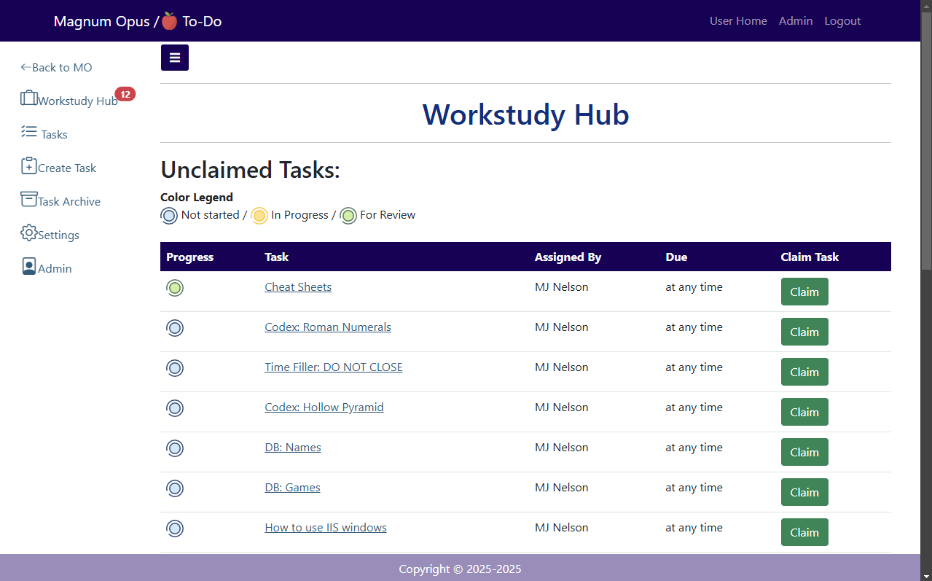Click the In Progress legend circle
The height and width of the screenshot is (581, 932).
(259, 216)
